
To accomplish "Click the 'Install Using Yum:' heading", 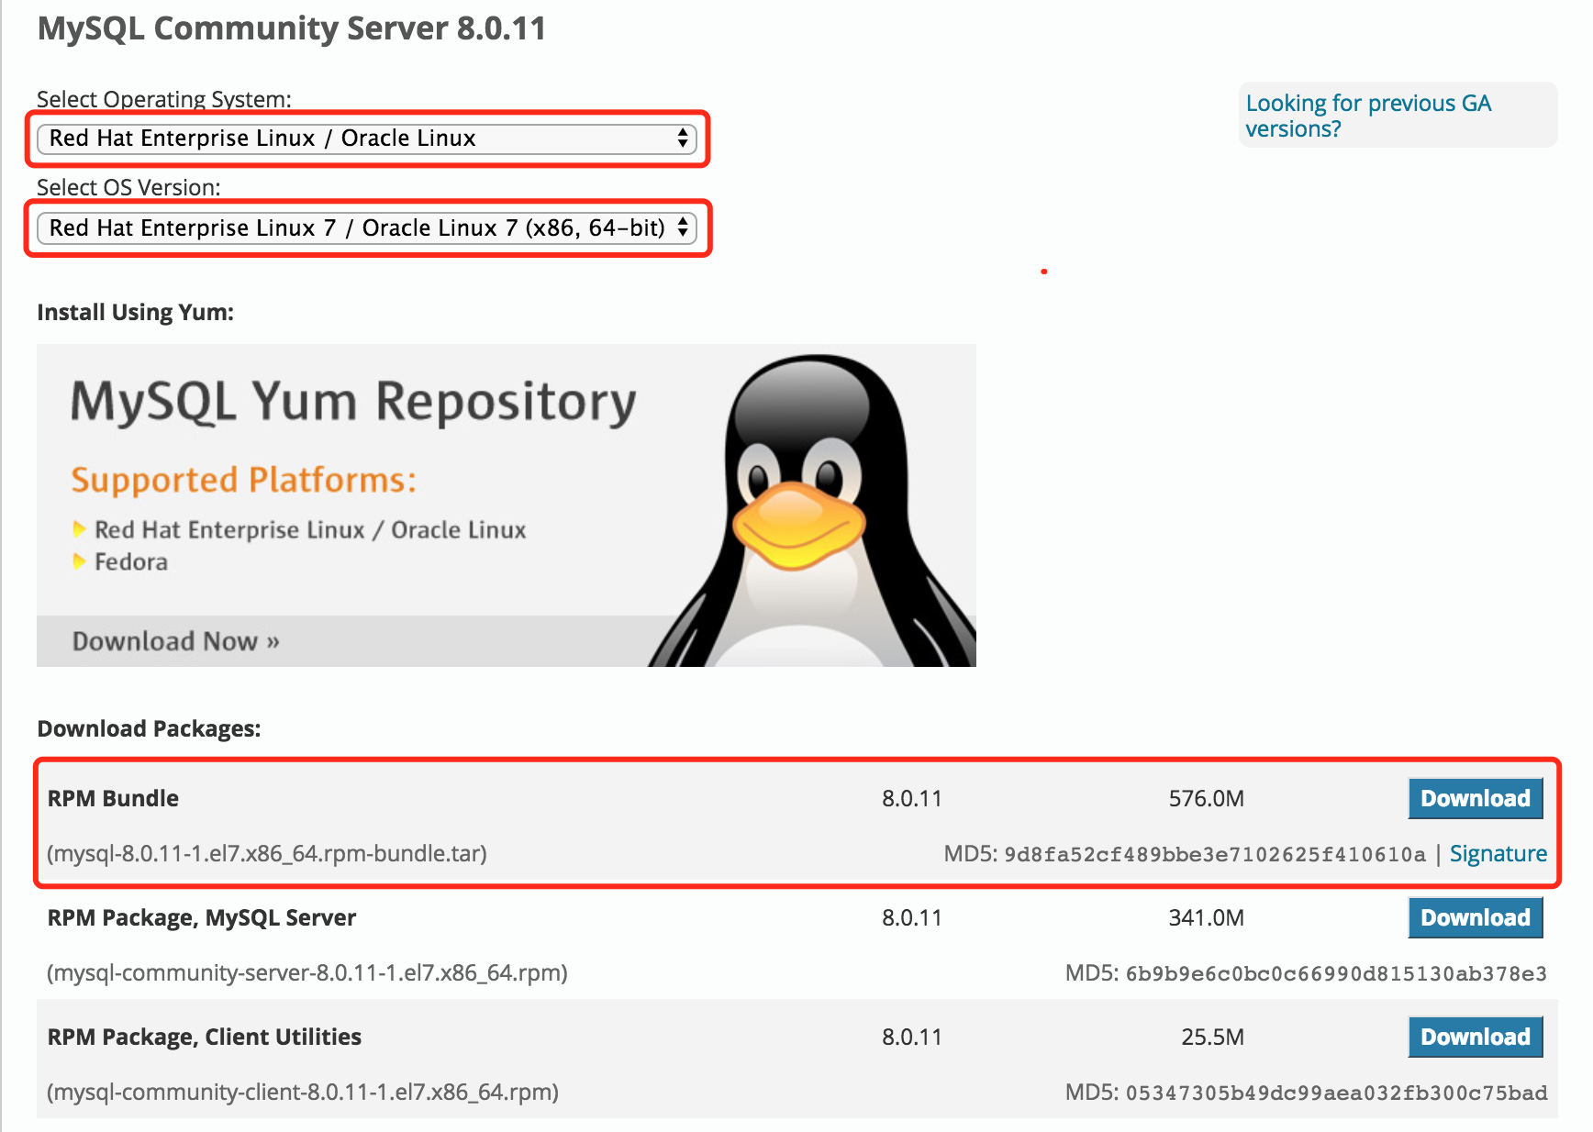I will 135,312.
